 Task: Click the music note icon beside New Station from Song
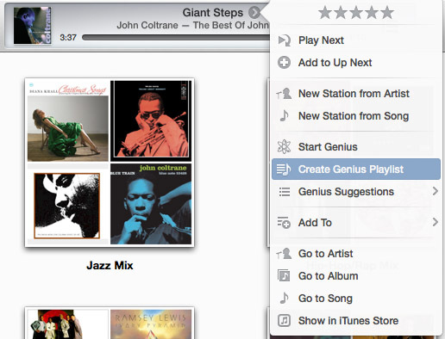(x=284, y=115)
